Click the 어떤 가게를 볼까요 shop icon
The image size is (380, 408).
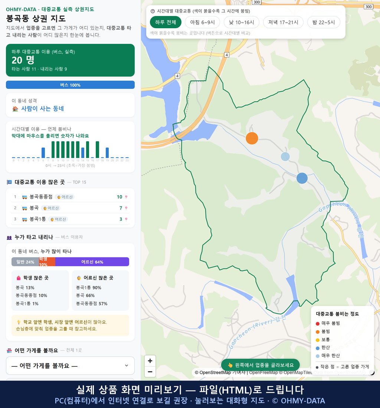tap(9, 350)
